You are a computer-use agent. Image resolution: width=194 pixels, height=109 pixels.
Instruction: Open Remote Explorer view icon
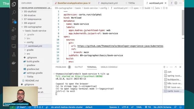14,46
